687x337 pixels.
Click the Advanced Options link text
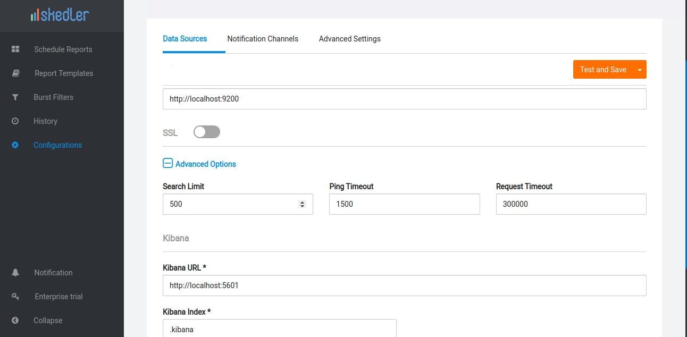point(206,164)
